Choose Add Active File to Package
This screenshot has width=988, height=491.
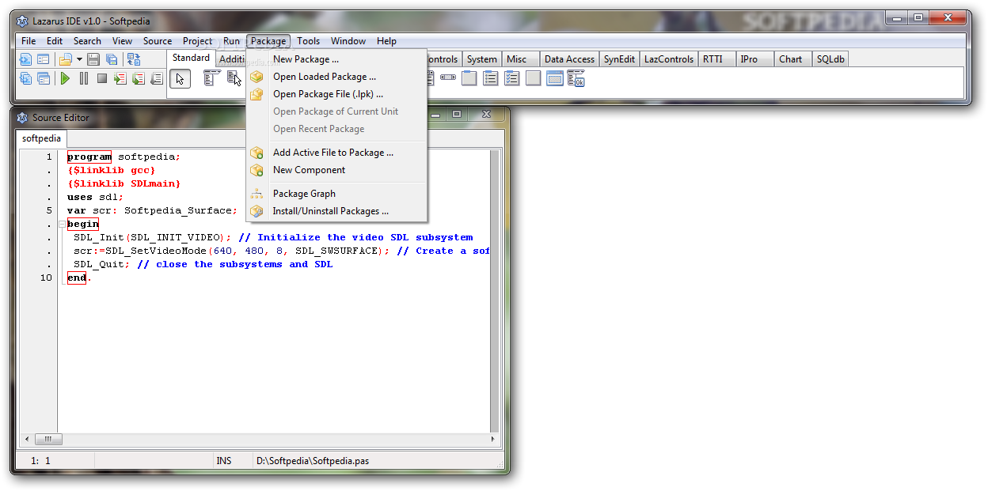click(x=336, y=153)
